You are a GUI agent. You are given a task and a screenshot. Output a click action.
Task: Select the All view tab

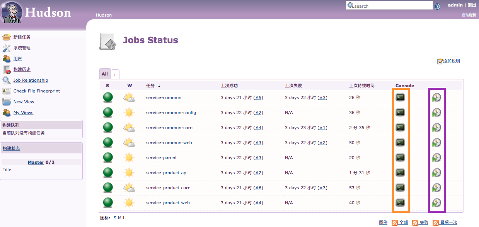[x=105, y=74]
